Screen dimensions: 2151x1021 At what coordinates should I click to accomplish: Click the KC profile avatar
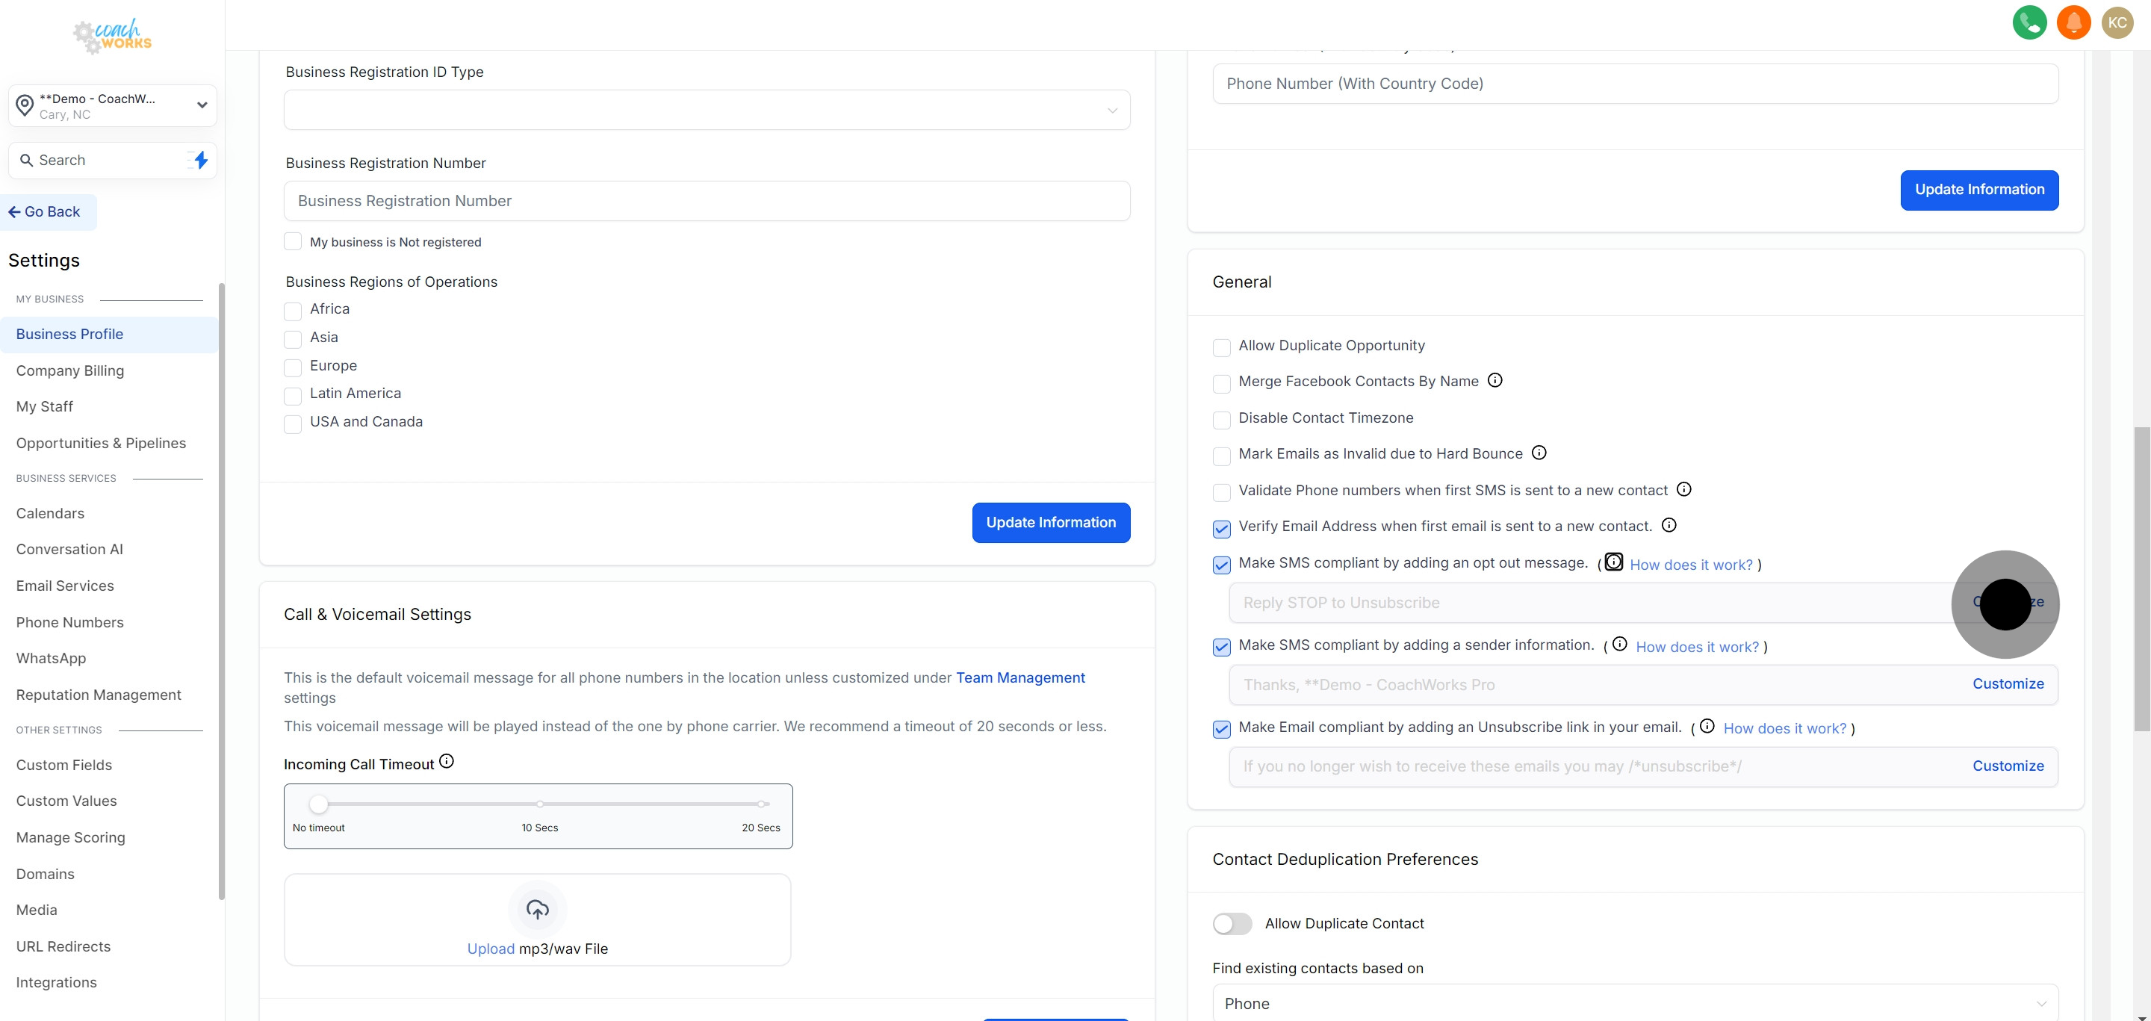pyautogui.click(x=2117, y=22)
